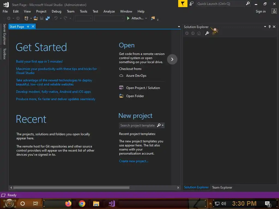Image resolution: width=279 pixels, height=209 pixels.
Task: Open the Solution Explorer window position dropdown
Action: [x=265, y=27]
